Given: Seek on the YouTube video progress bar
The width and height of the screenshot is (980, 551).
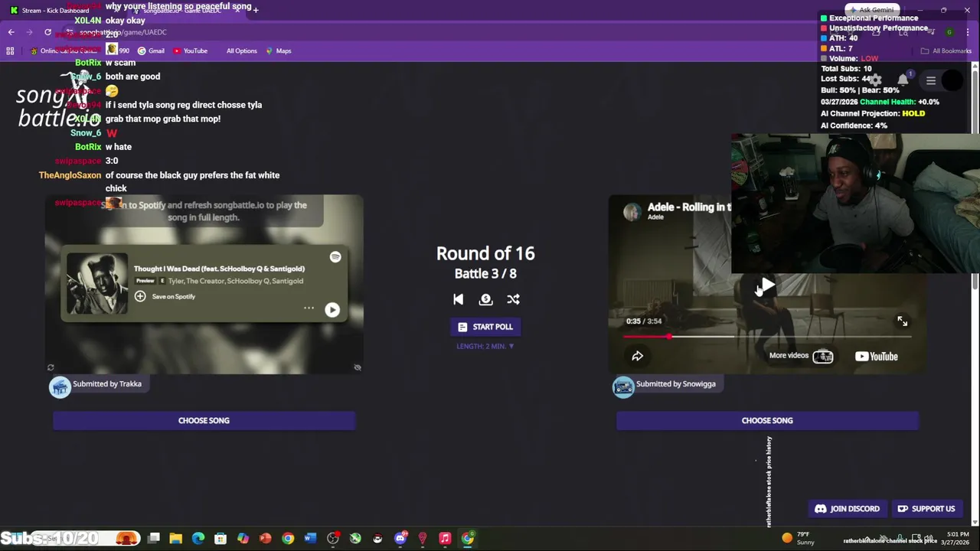Looking at the screenshot, I should point(767,337).
